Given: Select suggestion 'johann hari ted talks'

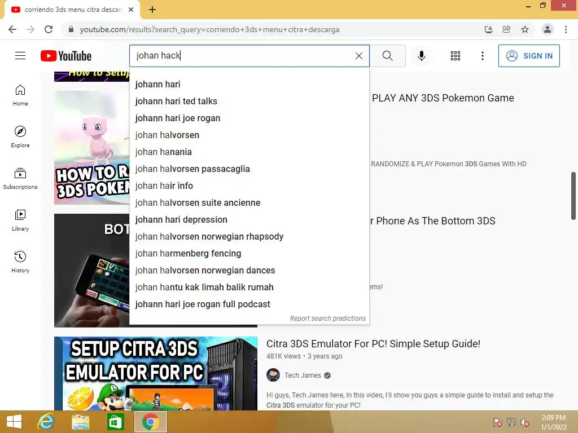Looking at the screenshot, I should point(249,101).
